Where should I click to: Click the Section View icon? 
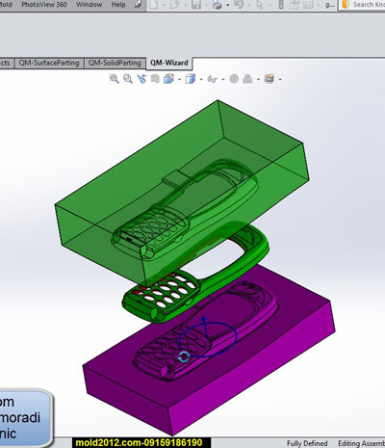pos(155,79)
